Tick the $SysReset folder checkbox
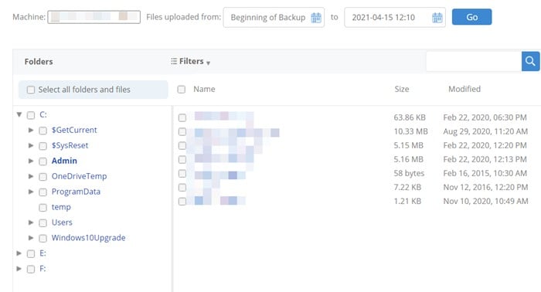This screenshot has width=541, height=292. coord(43,146)
